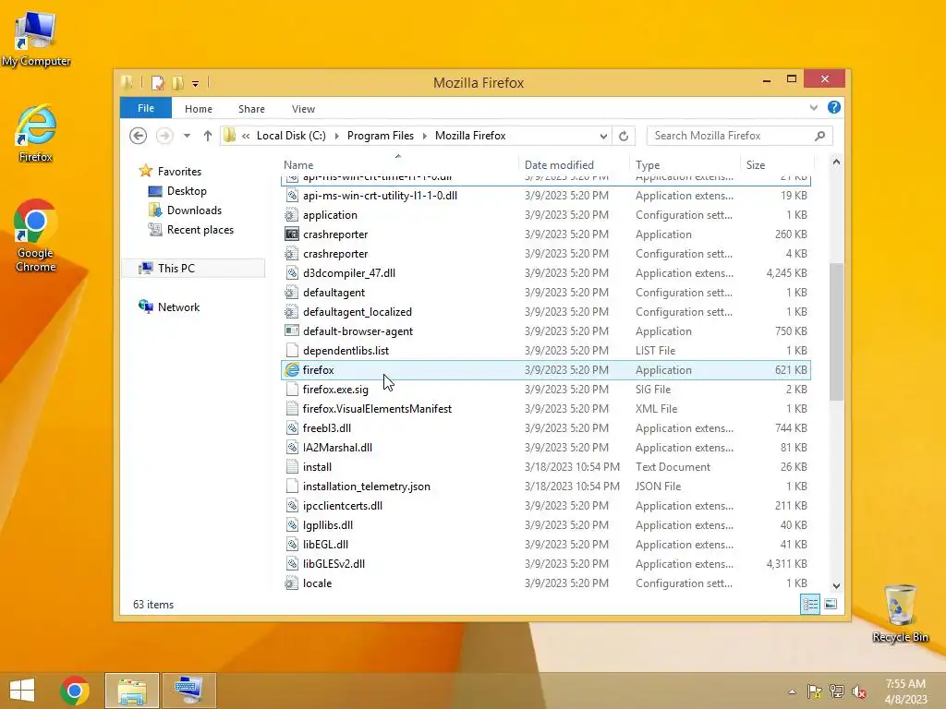Image resolution: width=946 pixels, height=709 pixels.
Task: Click the File Explorer taskbar button
Action: [x=132, y=691]
